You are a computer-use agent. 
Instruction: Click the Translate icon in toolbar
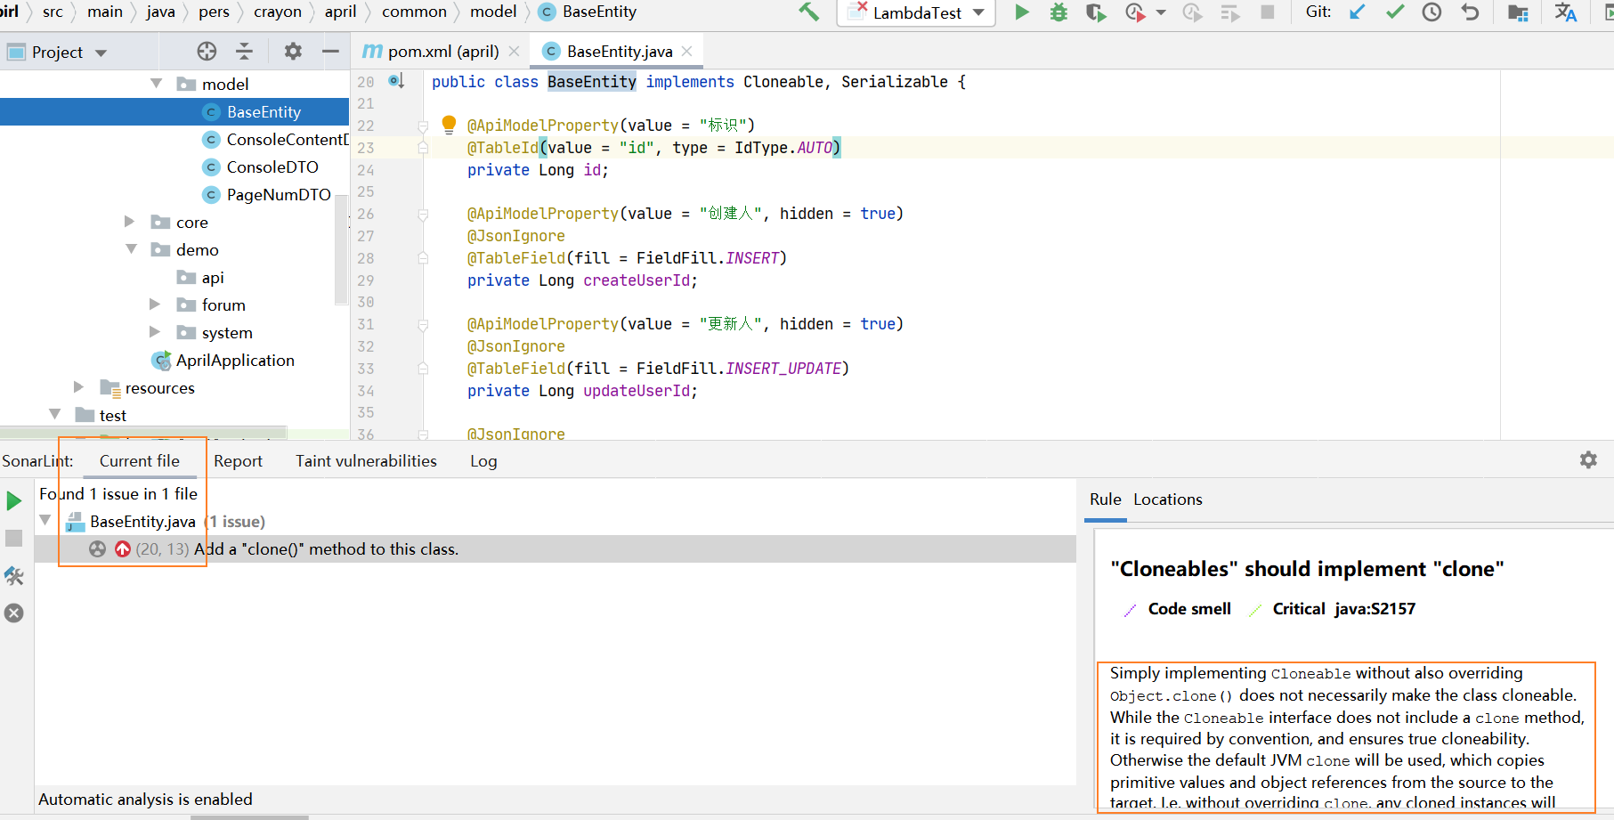[1565, 12]
